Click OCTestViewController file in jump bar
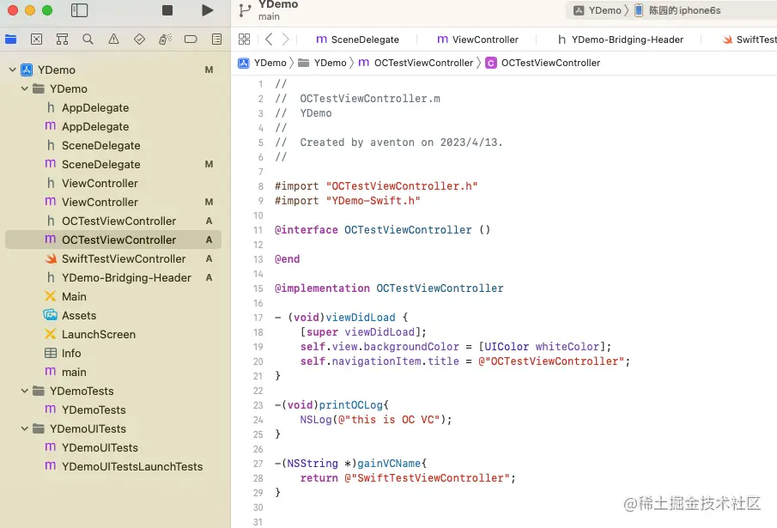Screen dimensions: 777x528 click(x=416, y=63)
